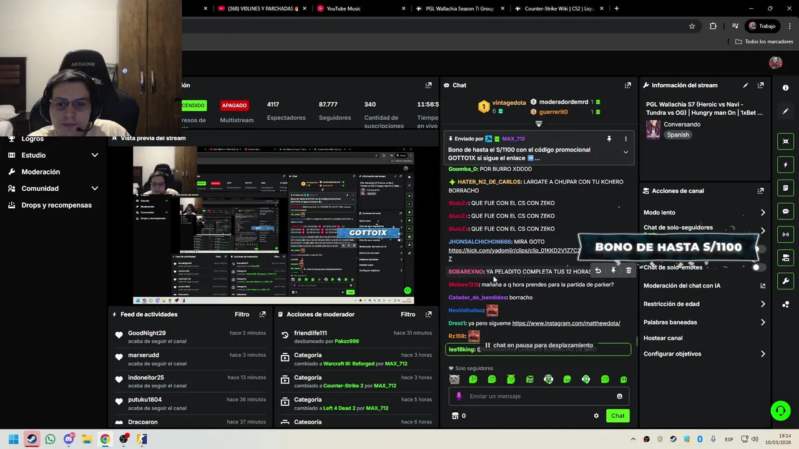The height and width of the screenshot is (449, 799).
Task: Open pinned message three-dot menu
Action: tap(625, 139)
